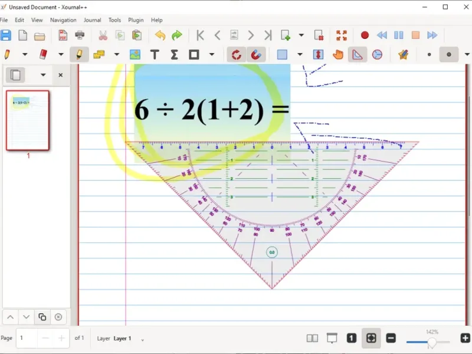The width and height of the screenshot is (472, 354).
Task: Cut the selection with the scissors icon
Action: click(103, 35)
